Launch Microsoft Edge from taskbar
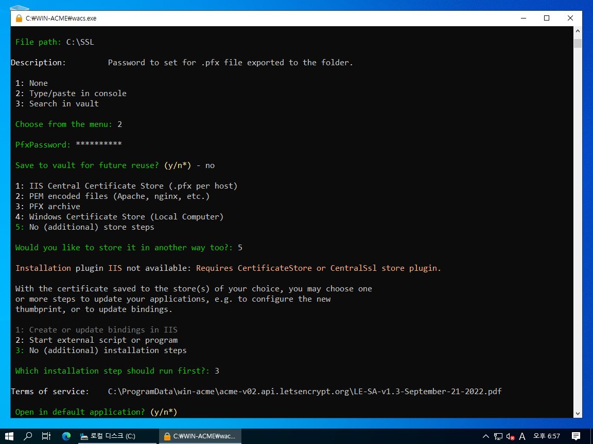This screenshot has width=593, height=444. pos(66,436)
